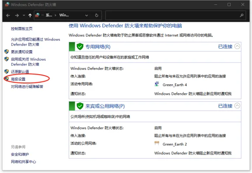The width and height of the screenshot is (252, 173).
Task: Minimize the Windows Defender 防火墙 window
Action: (216, 4)
